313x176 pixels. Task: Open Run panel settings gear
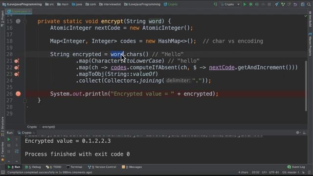point(298,132)
